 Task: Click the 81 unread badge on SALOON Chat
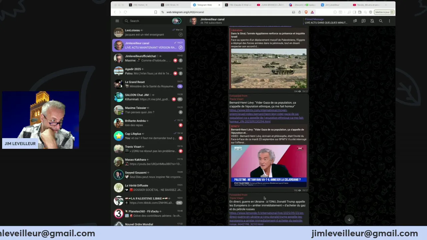[x=180, y=99]
